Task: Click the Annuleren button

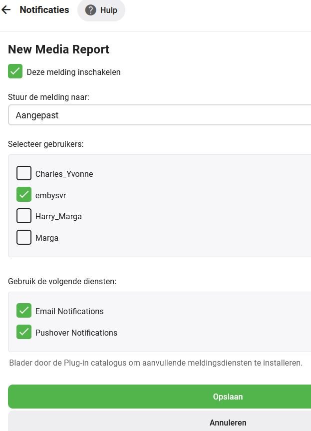Action: pyautogui.click(x=228, y=423)
